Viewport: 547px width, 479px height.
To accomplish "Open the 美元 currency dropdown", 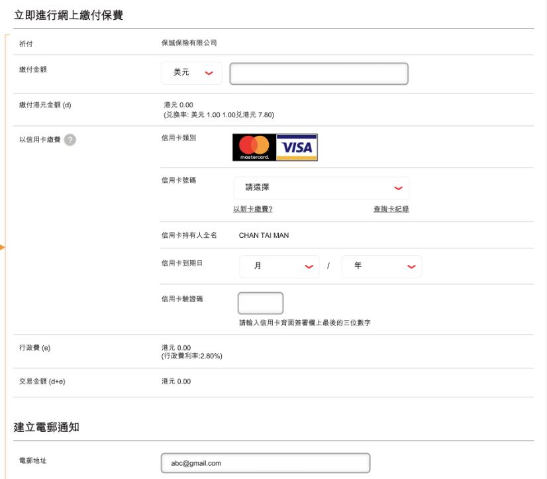I will pos(191,73).
